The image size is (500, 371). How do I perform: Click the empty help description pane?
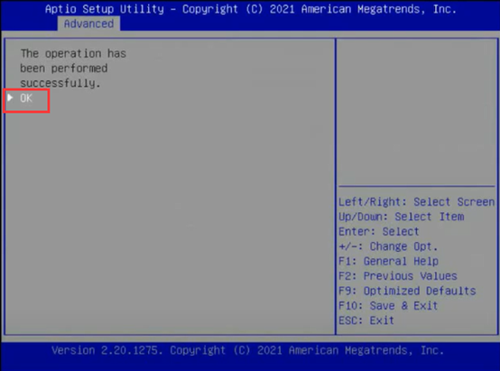[x=416, y=112]
